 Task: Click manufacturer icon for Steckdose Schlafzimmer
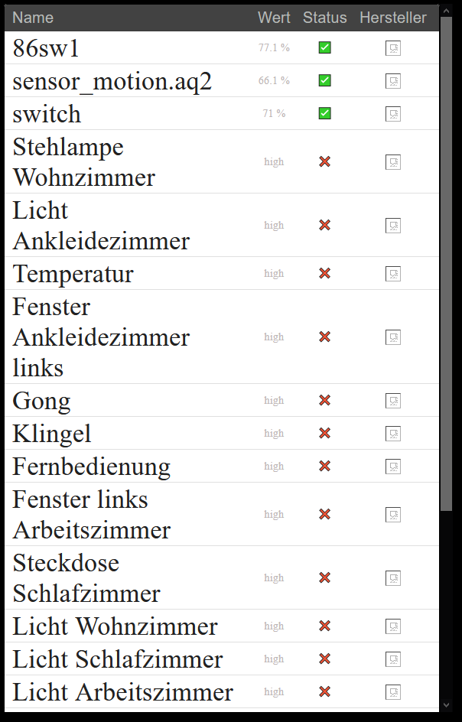point(393,578)
